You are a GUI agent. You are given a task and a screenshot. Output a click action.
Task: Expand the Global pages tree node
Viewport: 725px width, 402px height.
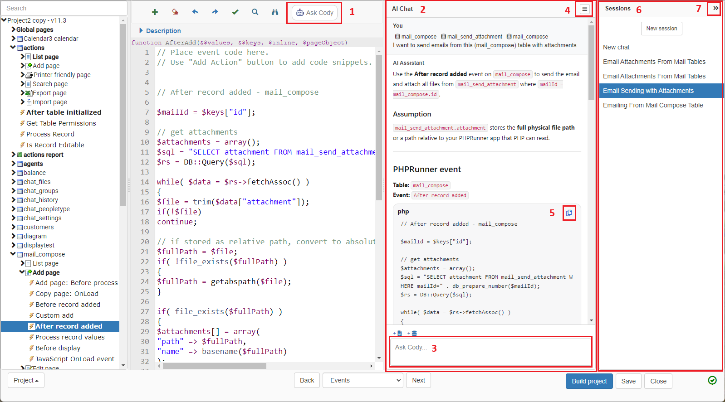13,29
